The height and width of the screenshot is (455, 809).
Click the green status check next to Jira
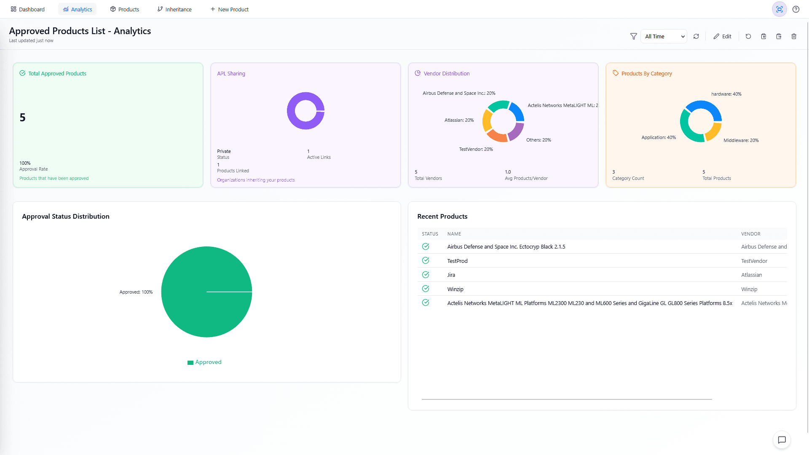tap(426, 274)
